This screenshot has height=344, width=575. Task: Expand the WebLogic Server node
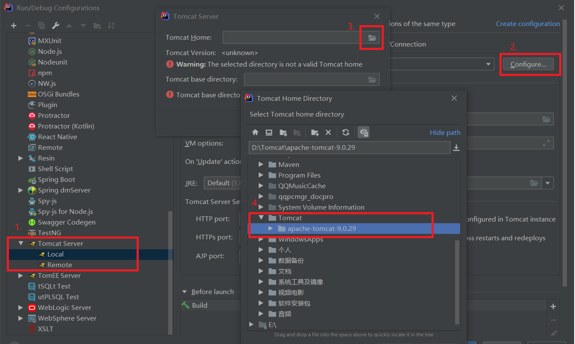(x=20, y=307)
